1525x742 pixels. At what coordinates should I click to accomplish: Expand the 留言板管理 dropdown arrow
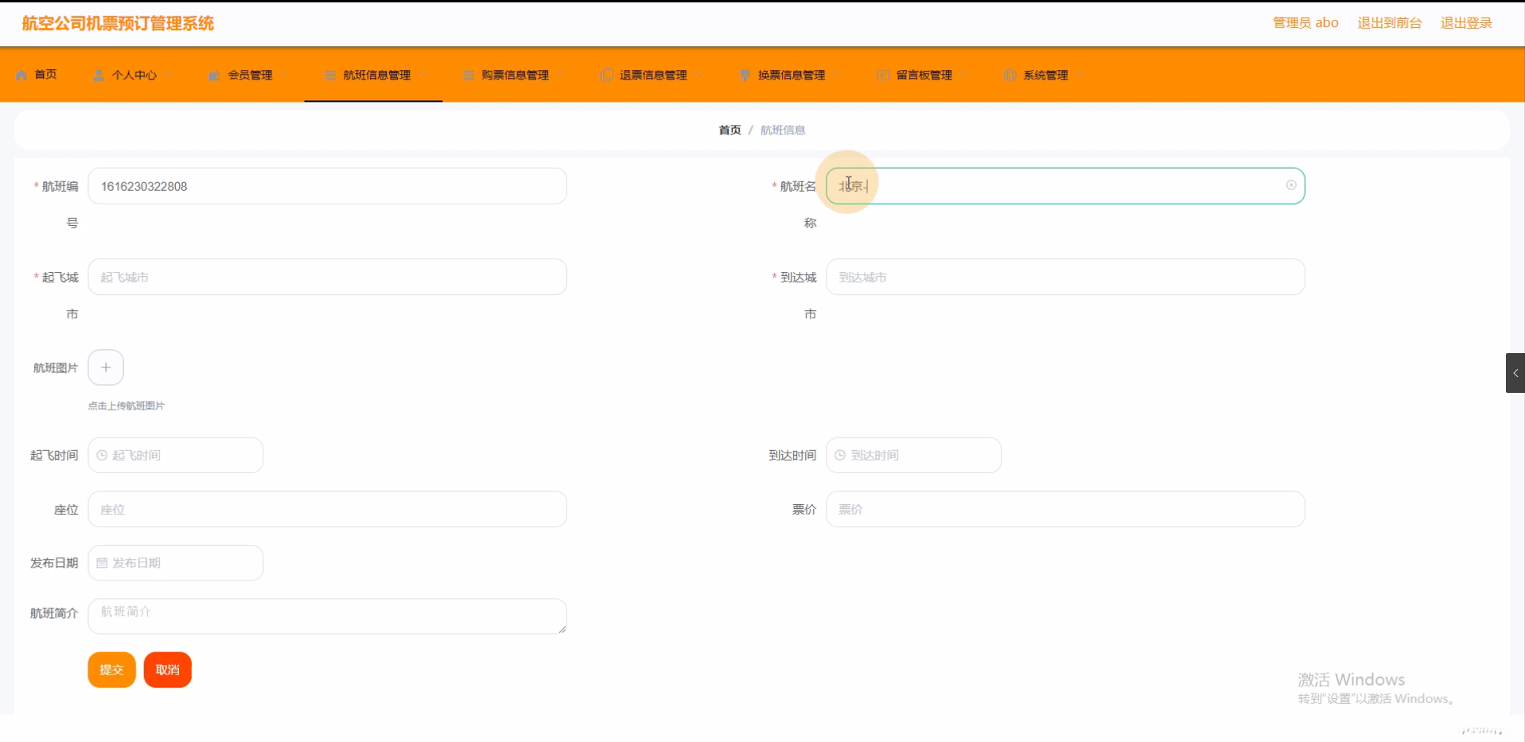click(x=964, y=75)
